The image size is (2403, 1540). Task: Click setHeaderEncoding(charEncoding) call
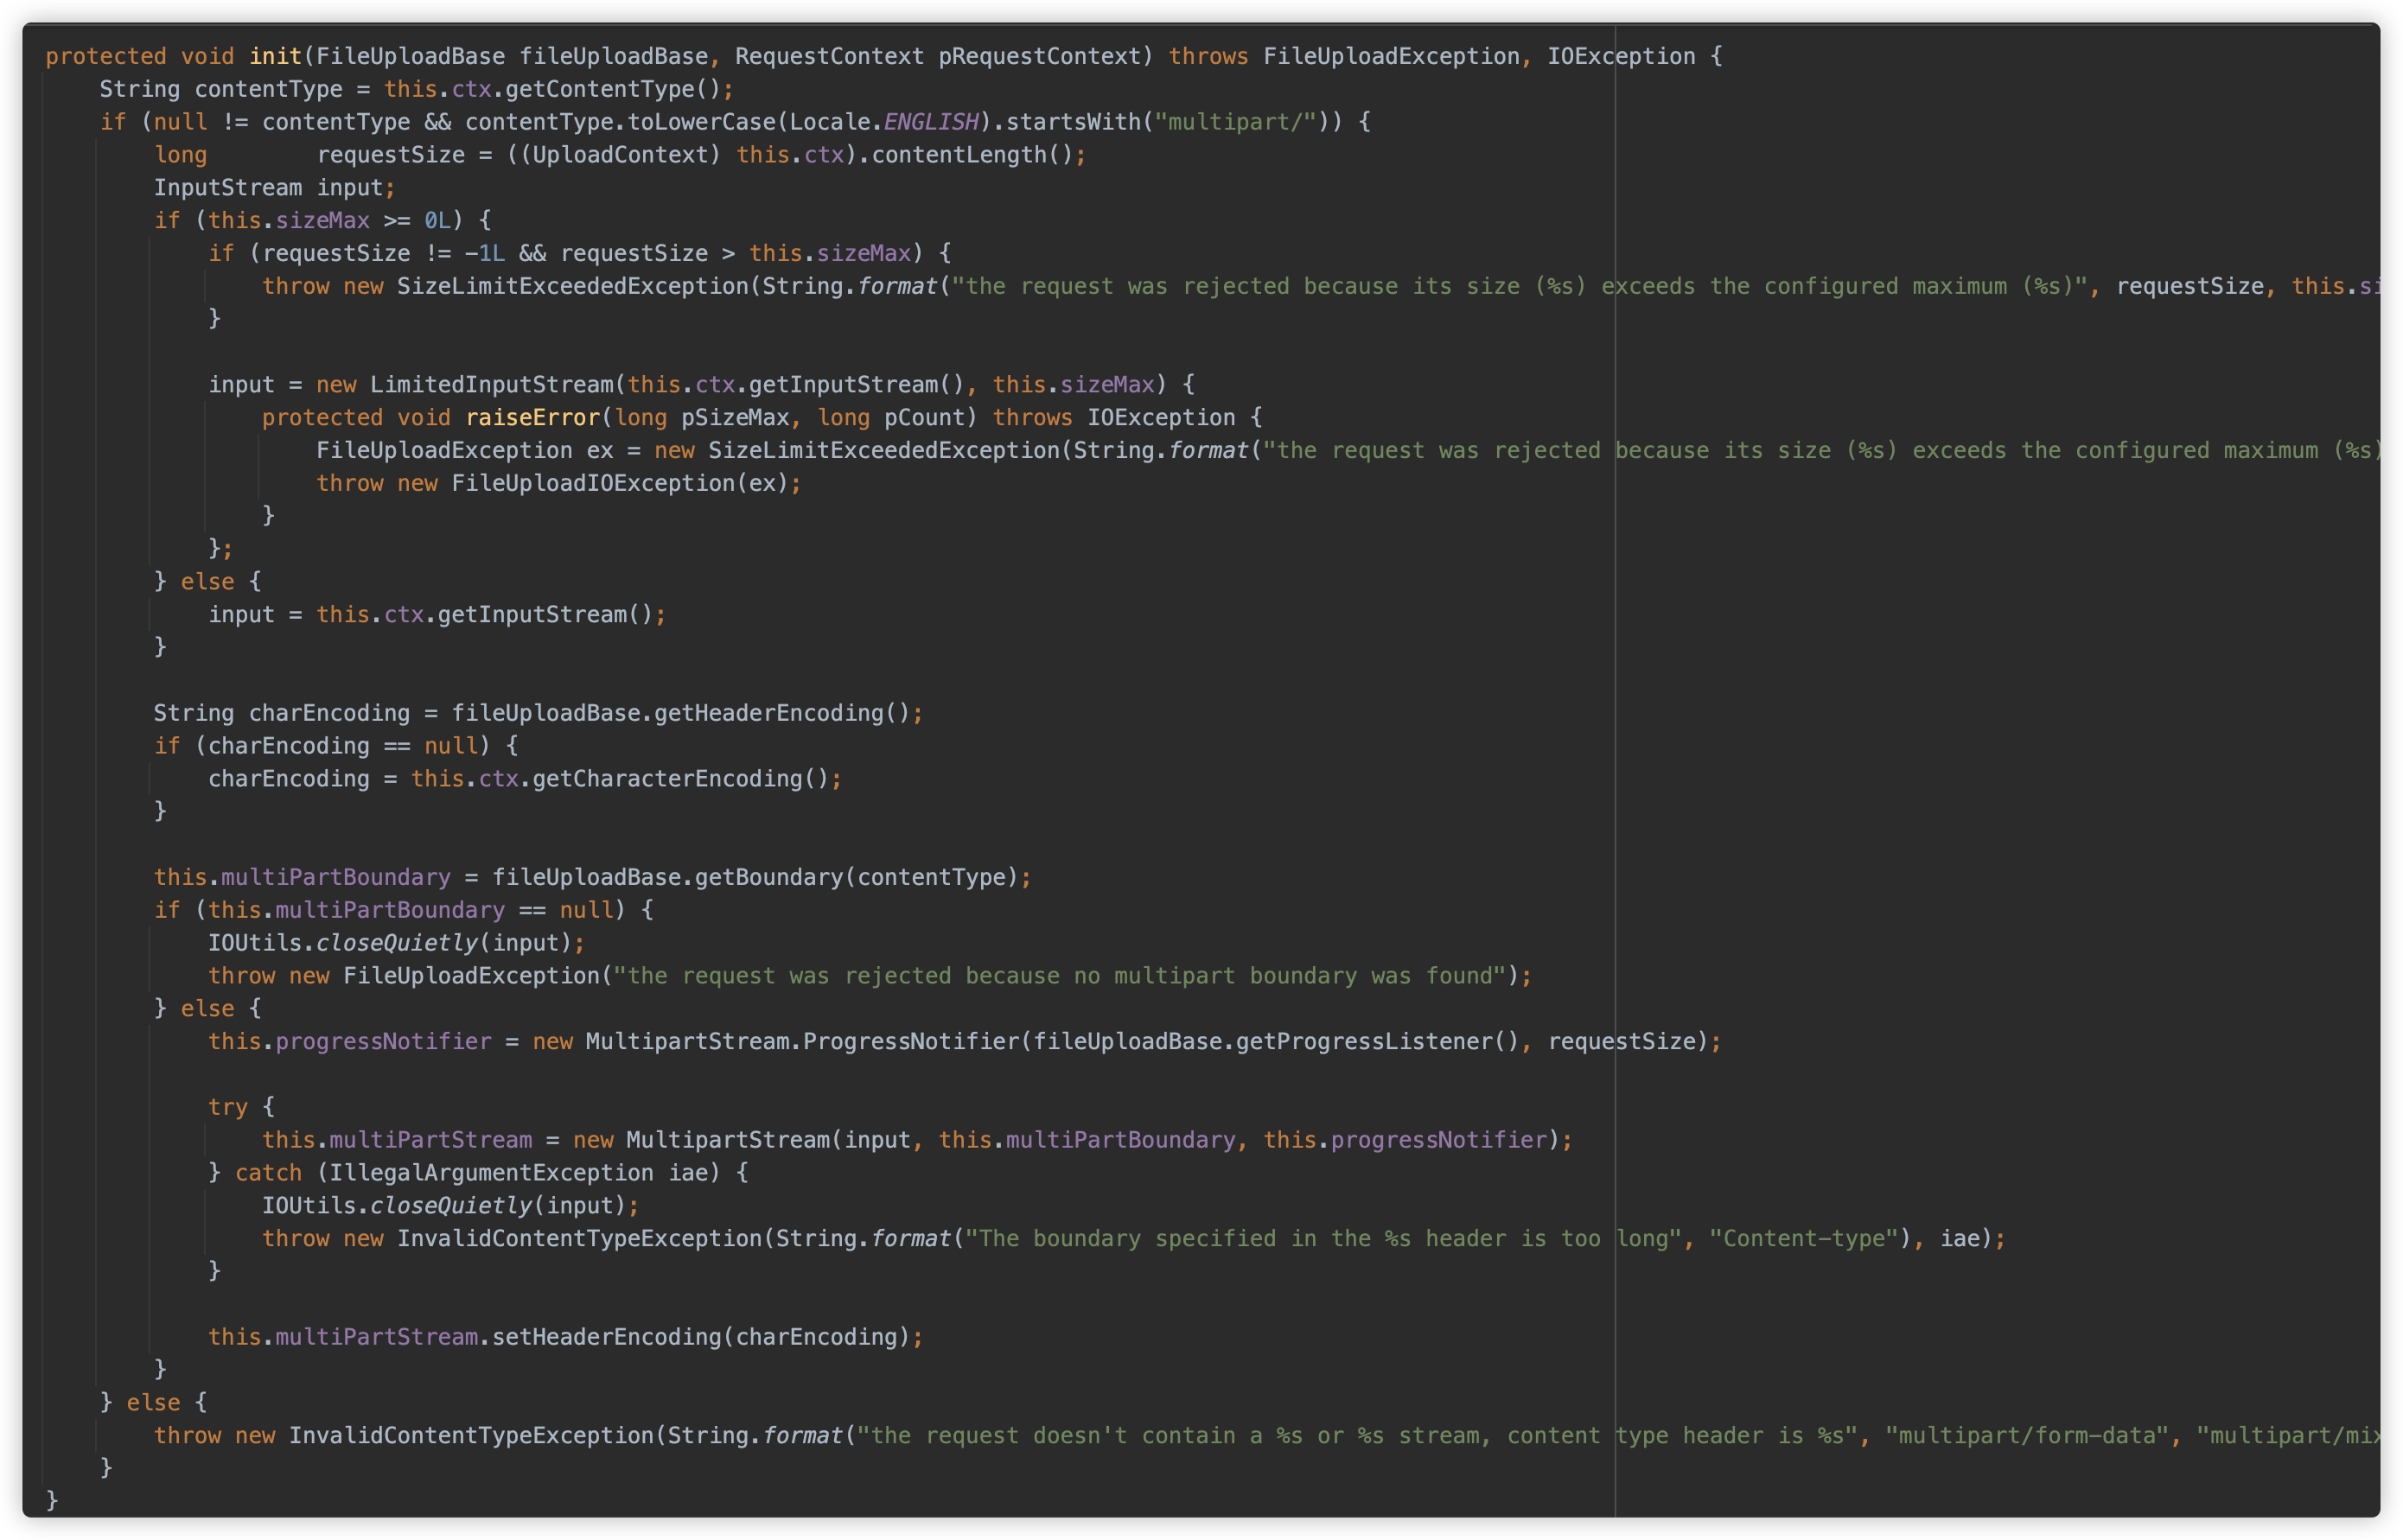[701, 1337]
